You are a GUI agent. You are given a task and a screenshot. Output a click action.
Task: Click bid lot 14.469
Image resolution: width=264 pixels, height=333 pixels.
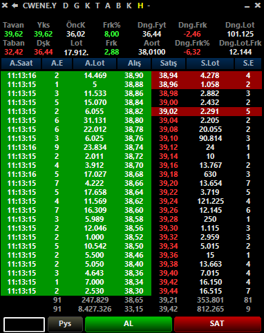(95, 75)
